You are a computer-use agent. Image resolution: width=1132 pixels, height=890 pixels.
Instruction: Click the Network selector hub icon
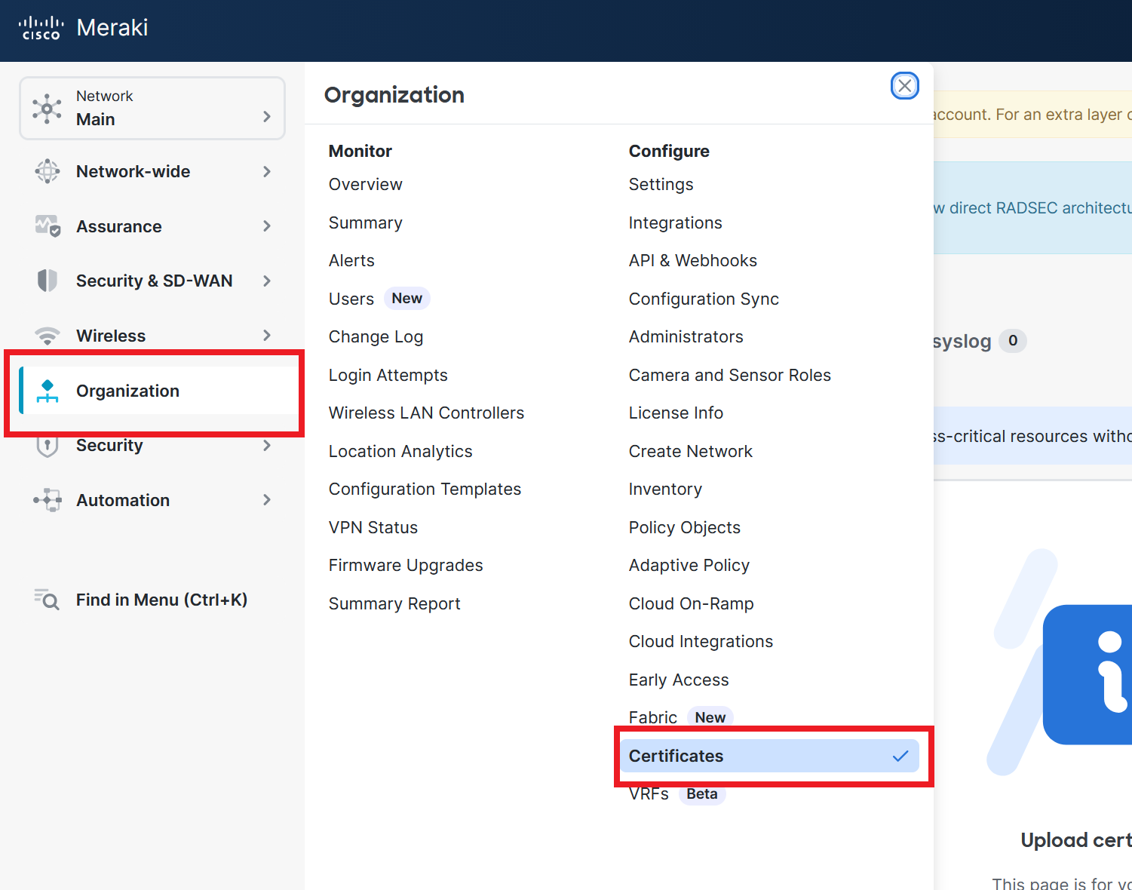[47, 109]
